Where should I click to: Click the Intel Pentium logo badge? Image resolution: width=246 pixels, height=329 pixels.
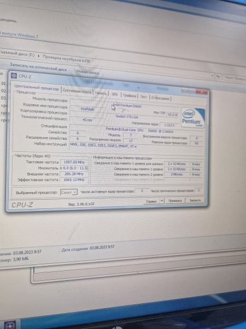tap(192, 118)
